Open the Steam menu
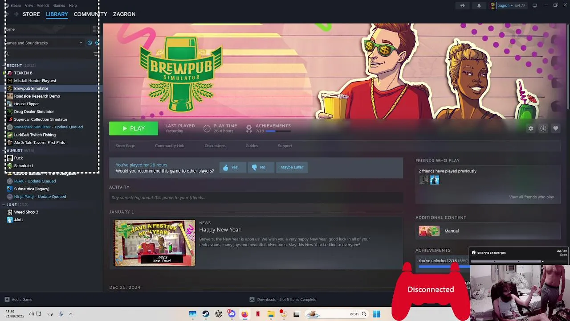The height and width of the screenshot is (321, 570). [15, 5]
